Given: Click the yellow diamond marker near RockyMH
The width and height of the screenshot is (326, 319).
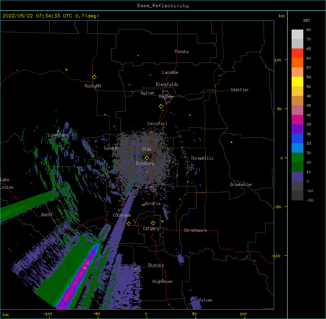Looking at the screenshot, I should coord(94,77).
